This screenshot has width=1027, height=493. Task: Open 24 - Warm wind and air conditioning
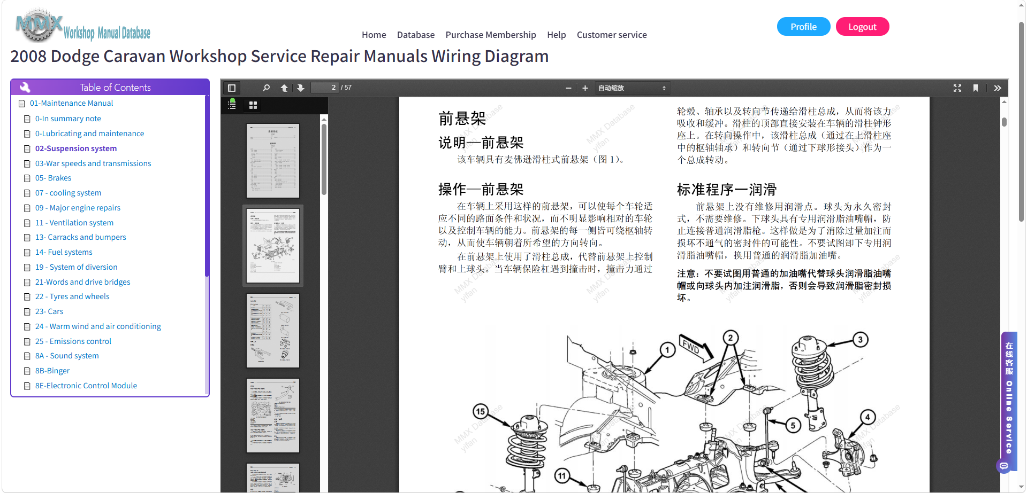click(98, 326)
